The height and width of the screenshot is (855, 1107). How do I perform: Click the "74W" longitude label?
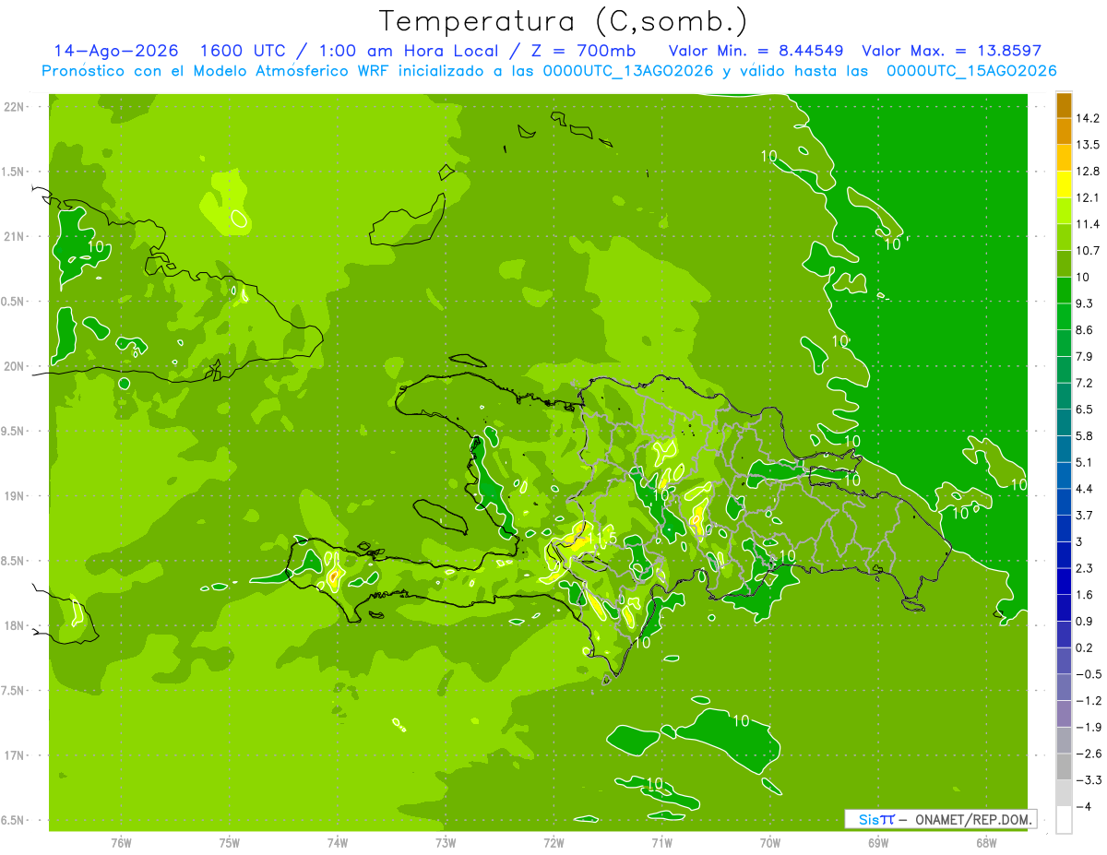(x=338, y=842)
